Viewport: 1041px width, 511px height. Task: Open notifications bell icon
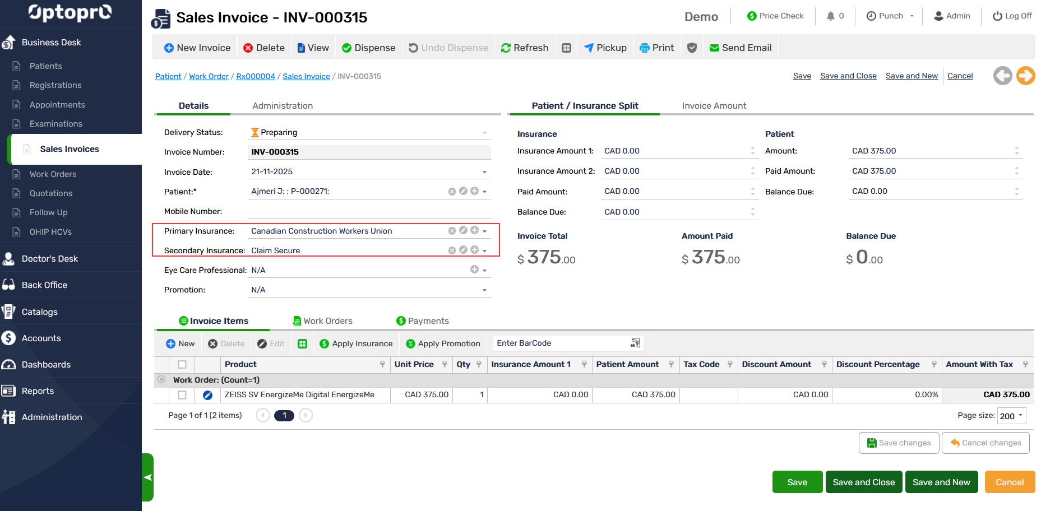(830, 16)
